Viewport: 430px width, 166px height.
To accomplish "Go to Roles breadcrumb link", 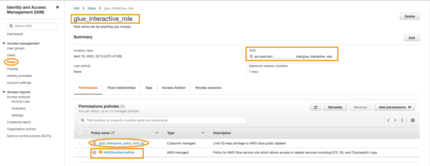I will [x=92, y=8].
